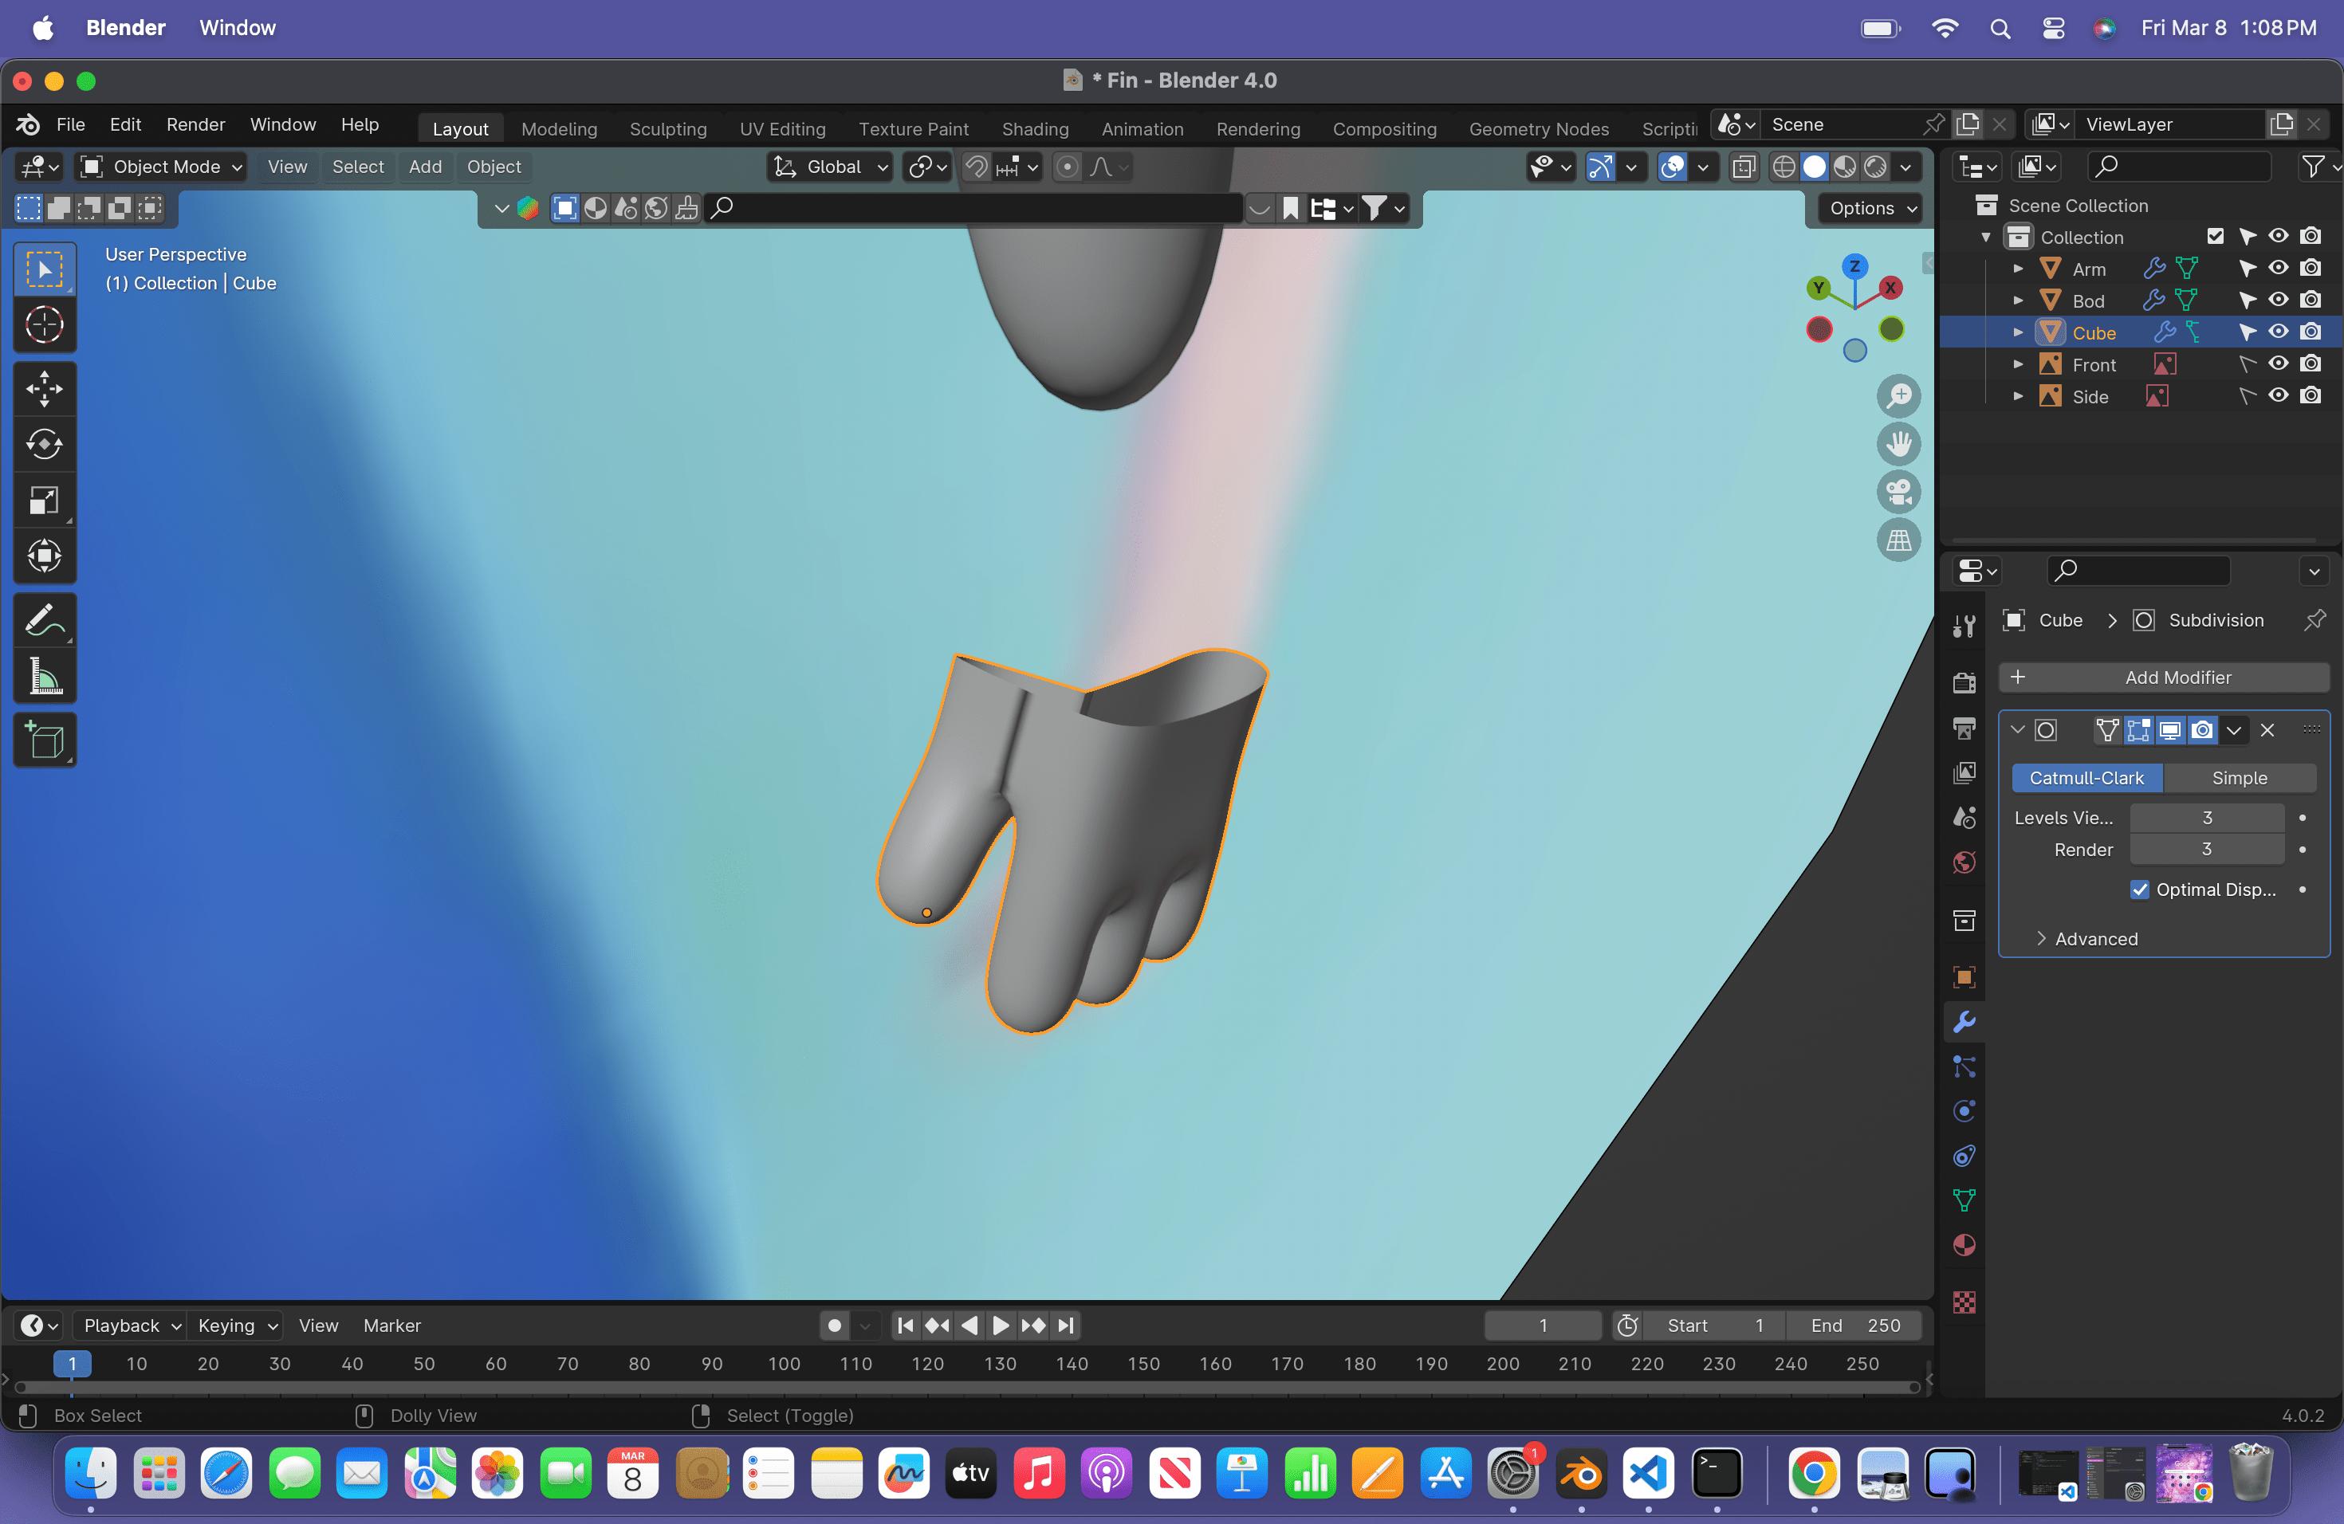Open the File menu
The width and height of the screenshot is (2344, 1524).
70,124
